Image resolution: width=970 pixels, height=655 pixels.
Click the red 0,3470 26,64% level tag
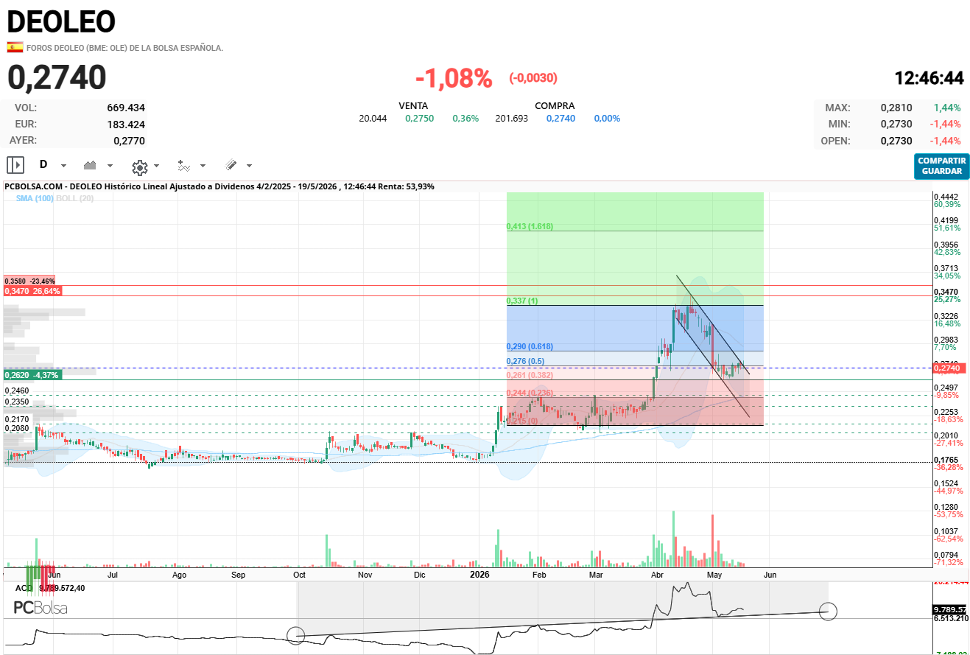pyautogui.click(x=32, y=291)
